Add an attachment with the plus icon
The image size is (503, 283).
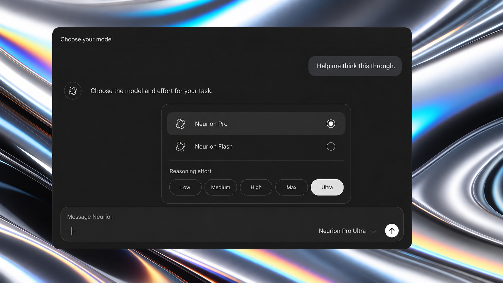tap(72, 231)
